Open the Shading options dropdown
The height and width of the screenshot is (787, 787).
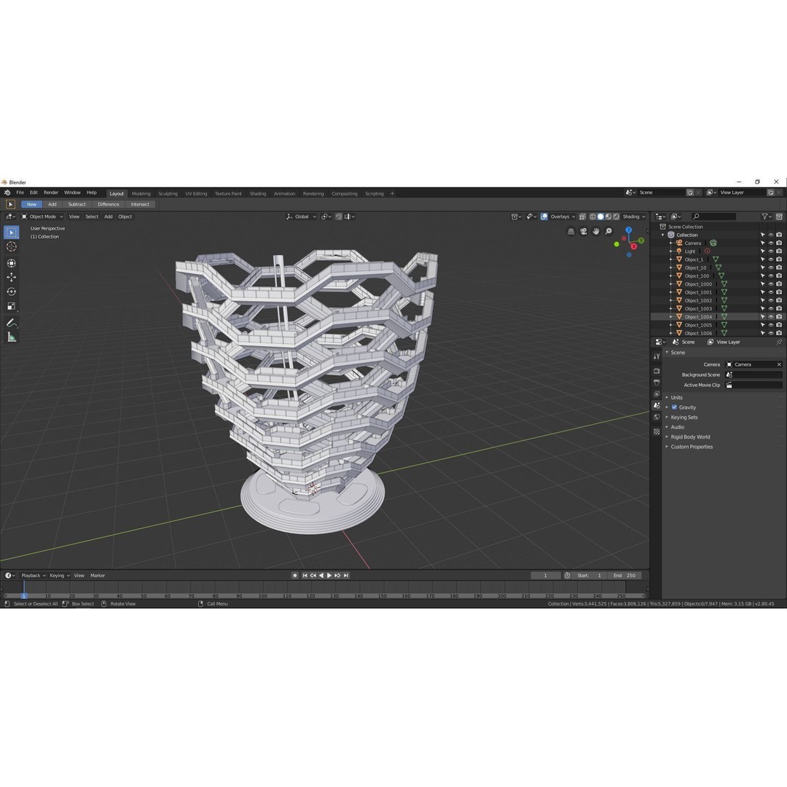[634, 217]
